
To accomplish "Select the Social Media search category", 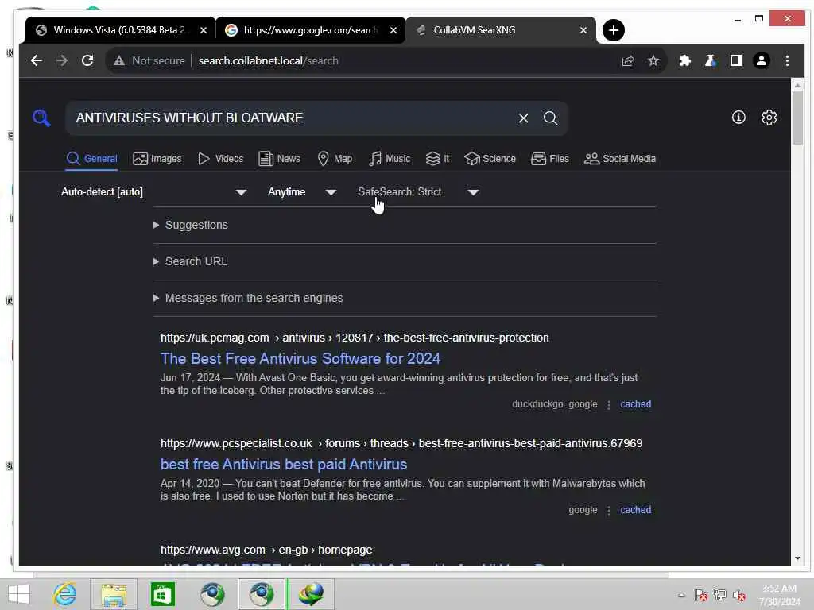I will point(620,159).
